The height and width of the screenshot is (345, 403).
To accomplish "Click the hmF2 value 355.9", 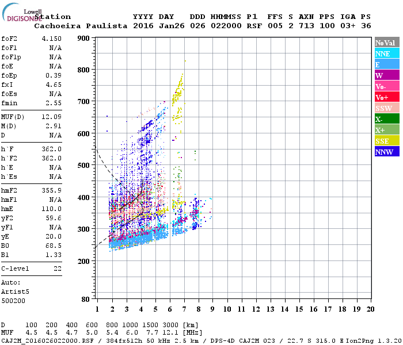I will click(52, 190).
